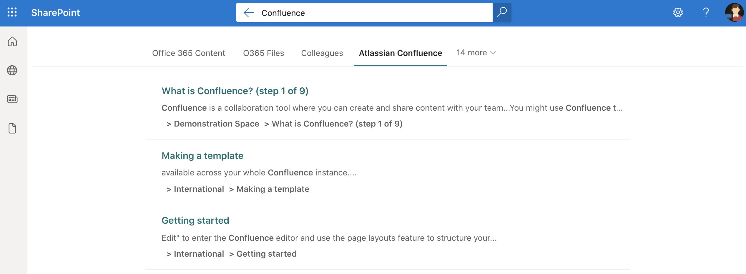
Task: Click snippet starting Confluence is a collaboration tool
Action: coord(392,108)
